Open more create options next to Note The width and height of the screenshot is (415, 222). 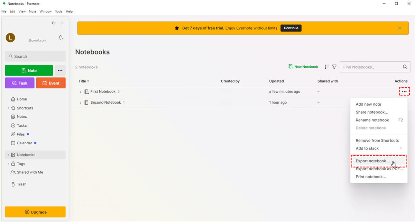(x=60, y=70)
